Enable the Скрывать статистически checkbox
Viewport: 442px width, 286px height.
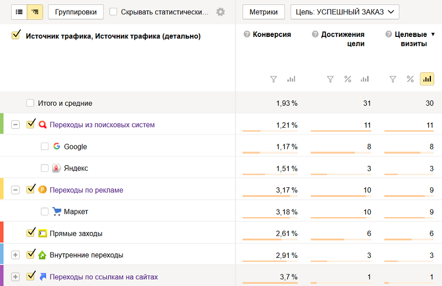113,12
